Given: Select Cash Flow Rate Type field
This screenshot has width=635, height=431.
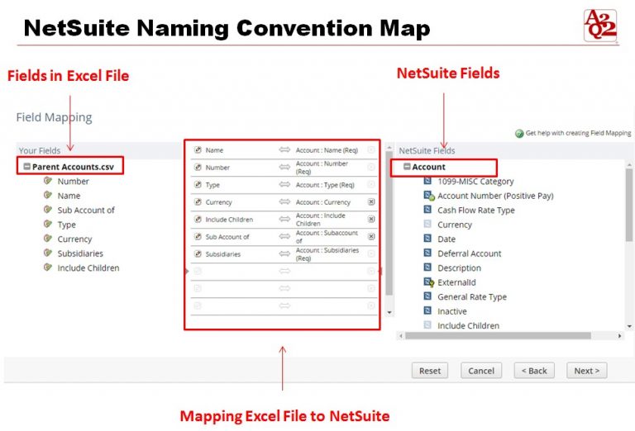Looking at the screenshot, I should coord(476,211).
